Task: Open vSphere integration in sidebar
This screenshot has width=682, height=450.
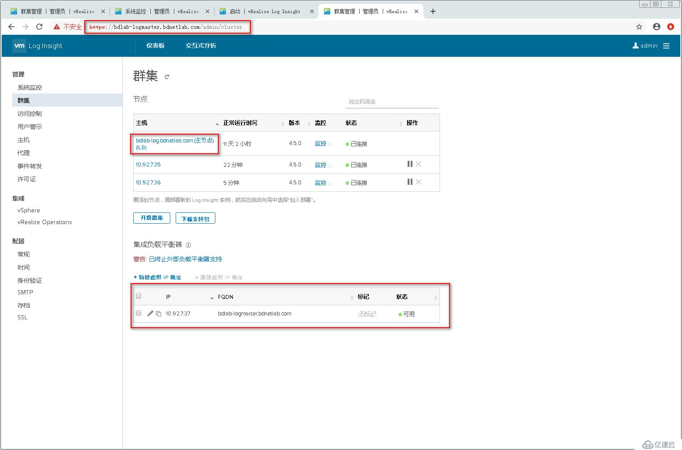Action: pos(29,210)
